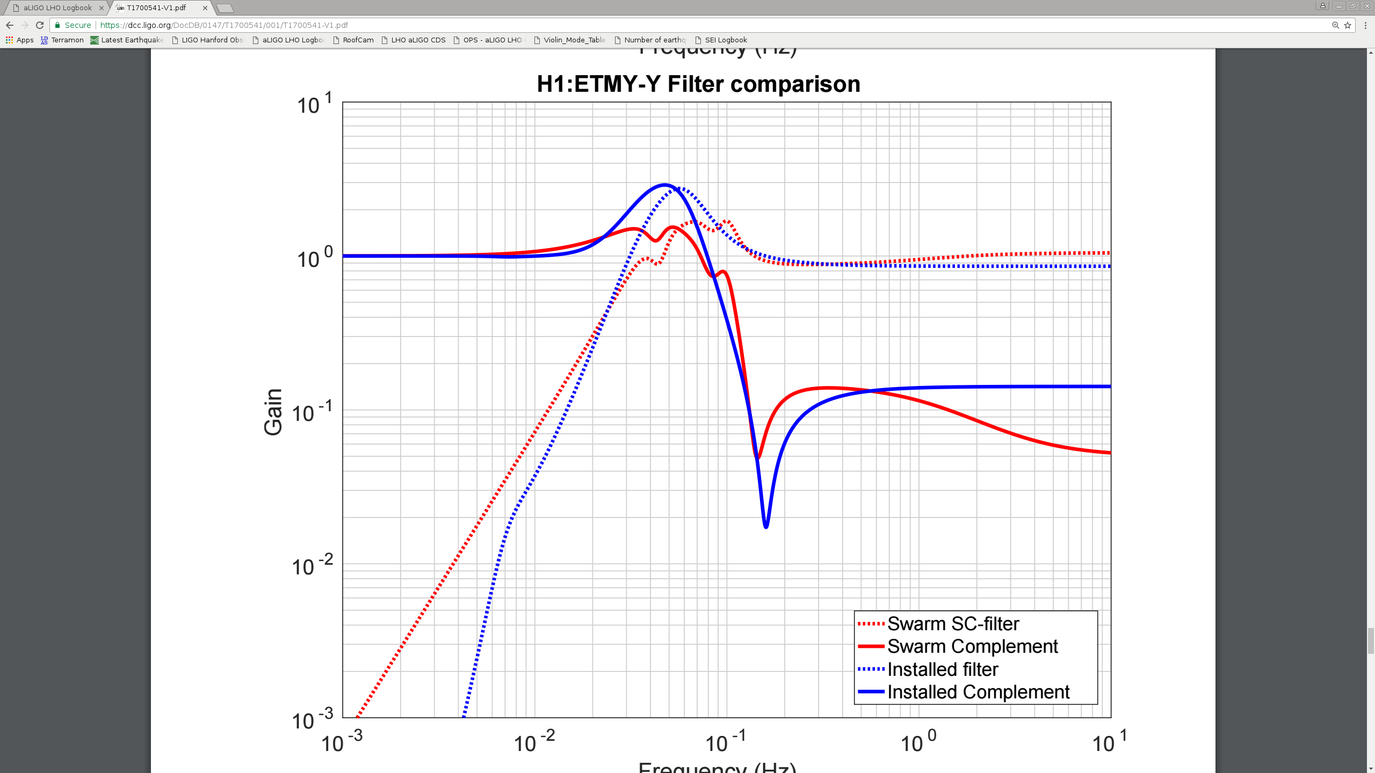1375x773 pixels.
Task: Click the browser back arrow
Action: coord(10,25)
